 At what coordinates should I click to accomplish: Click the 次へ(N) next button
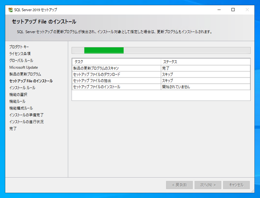pos(208,185)
